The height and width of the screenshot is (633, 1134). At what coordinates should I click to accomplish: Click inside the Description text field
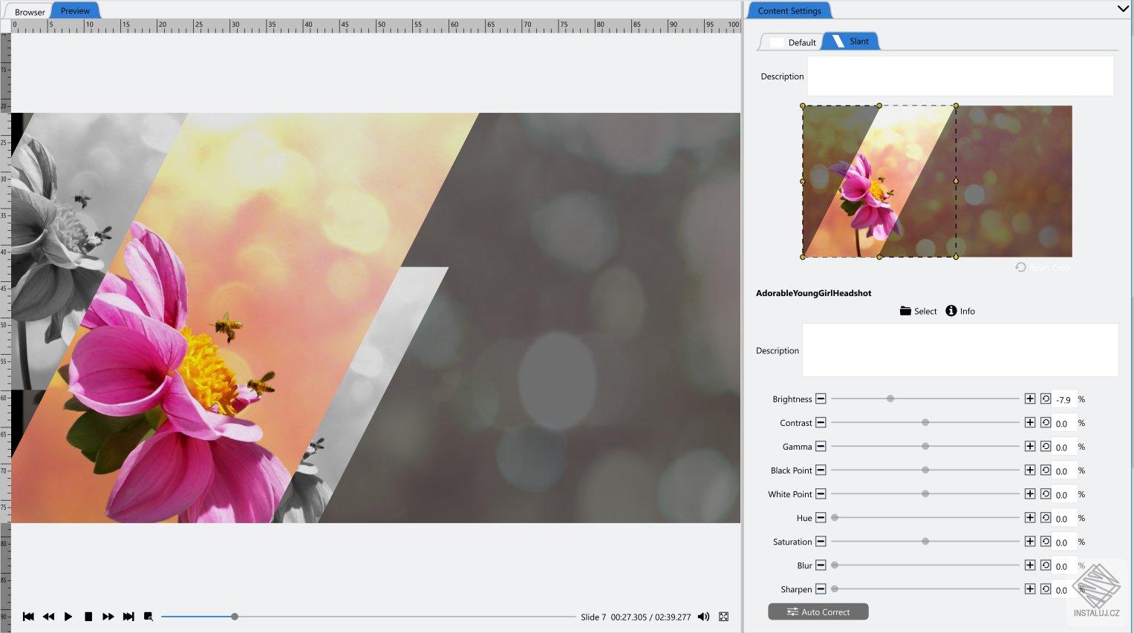click(x=959, y=75)
